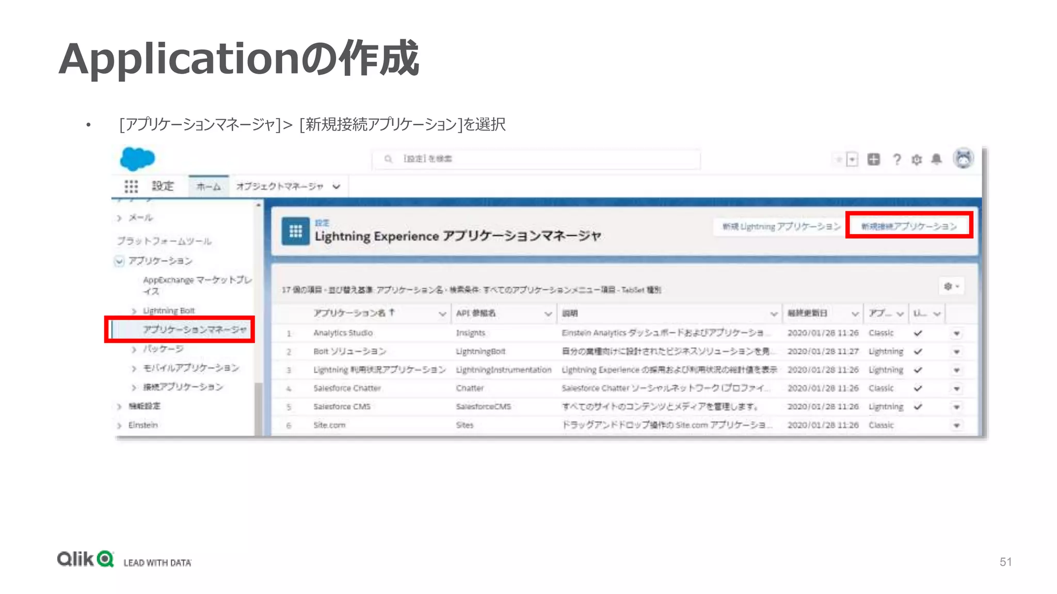Open 最終更新日 column dropdown chevron
1057x594 pixels.
point(855,313)
